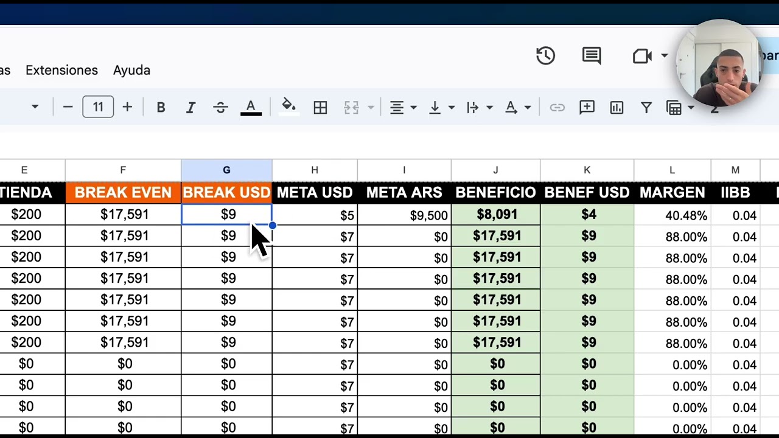The image size is (779, 438).
Task: Click the fill handle of selected cell
Action: pos(272,226)
